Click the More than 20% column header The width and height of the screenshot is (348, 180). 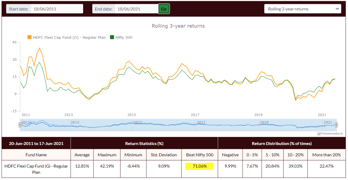coord(326,155)
